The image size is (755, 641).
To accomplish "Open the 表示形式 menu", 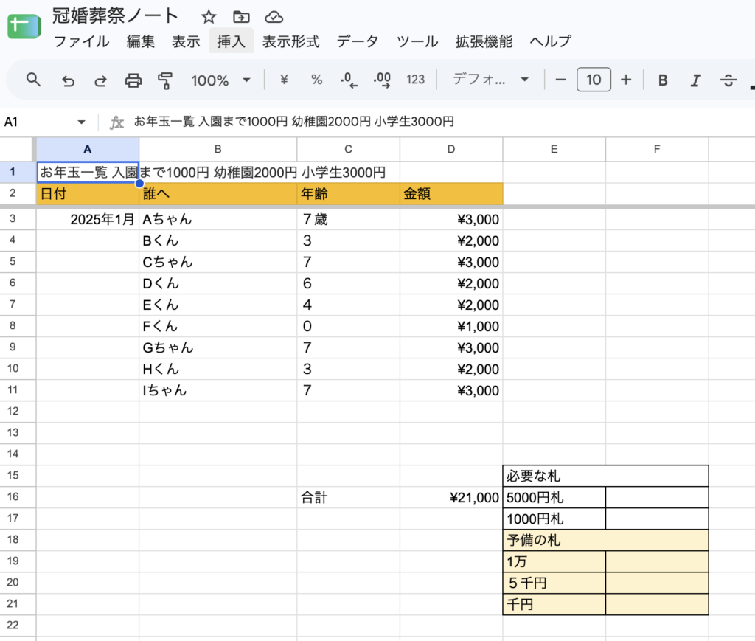I will [290, 41].
